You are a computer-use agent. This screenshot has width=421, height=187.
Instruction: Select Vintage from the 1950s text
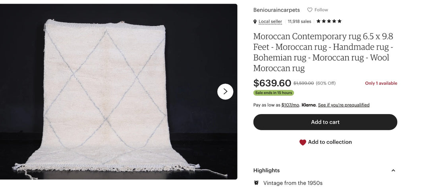tap(293, 183)
